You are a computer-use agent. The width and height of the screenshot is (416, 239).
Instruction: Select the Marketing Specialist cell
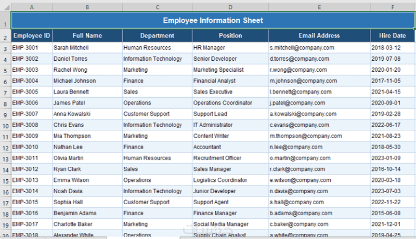(x=230, y=70)
